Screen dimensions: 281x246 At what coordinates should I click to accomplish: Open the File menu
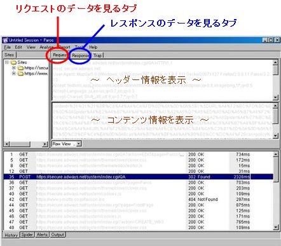point(8,47)
